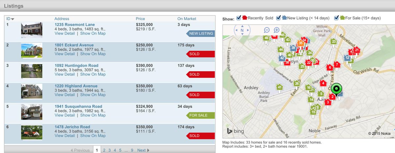Show 1478 Jericho Road on map

coord(93,136)
